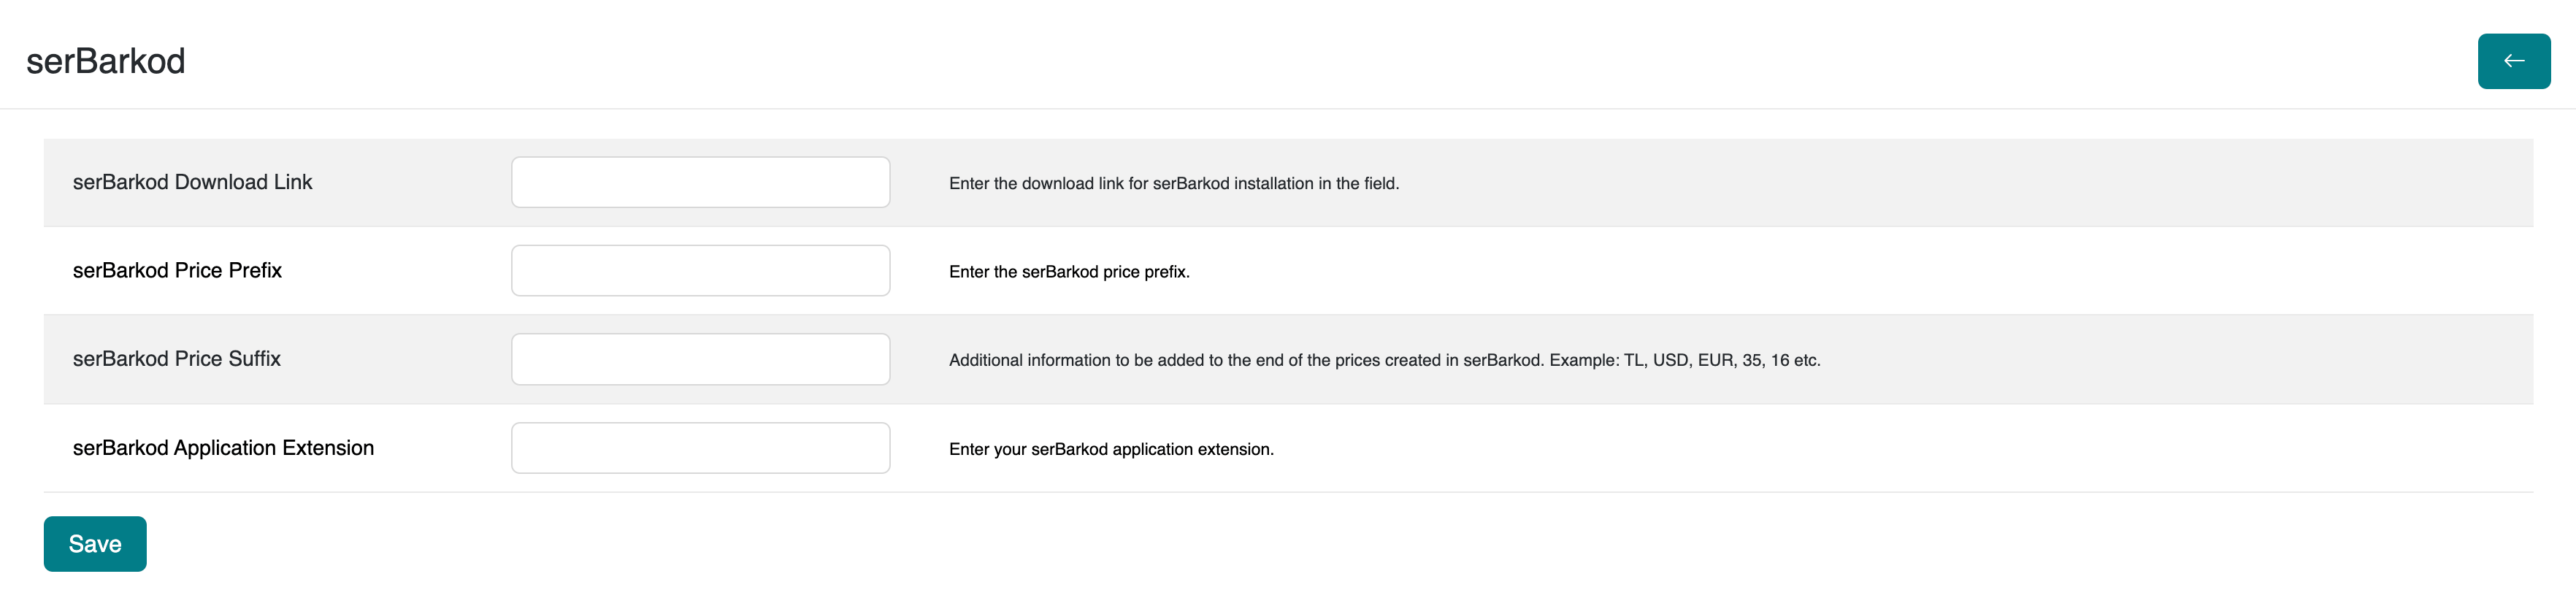Click the price suffix "Additional information" description

coord(1383,360)
